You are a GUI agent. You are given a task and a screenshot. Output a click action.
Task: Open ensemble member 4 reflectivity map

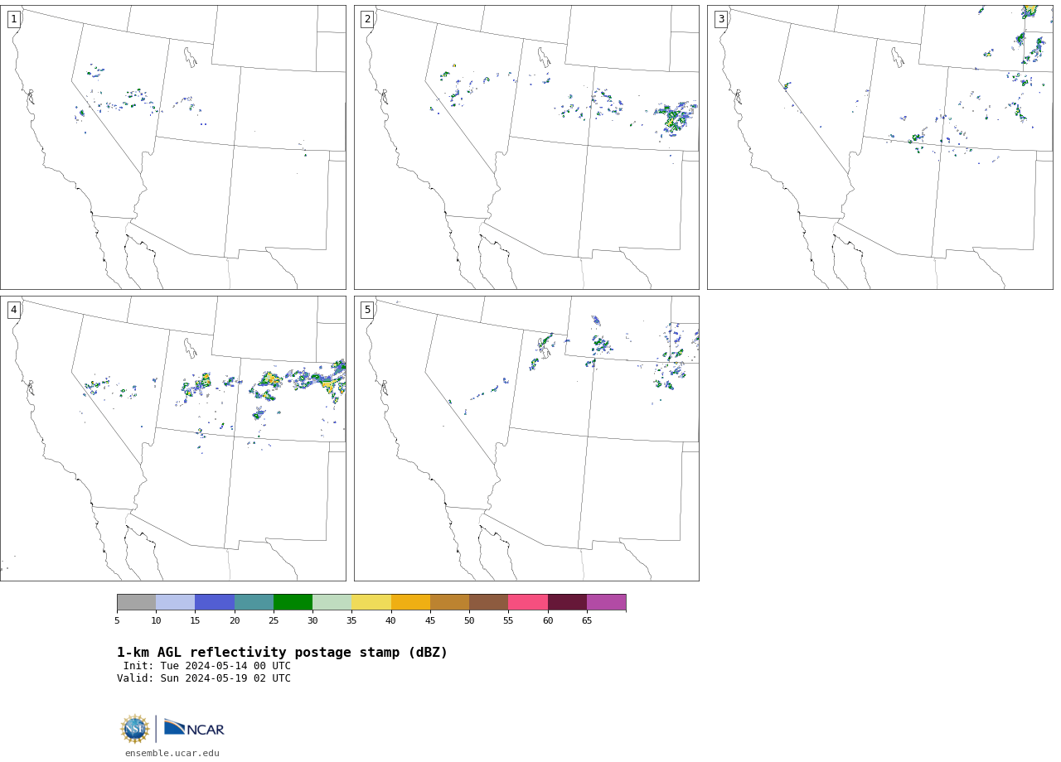(173, 438)
